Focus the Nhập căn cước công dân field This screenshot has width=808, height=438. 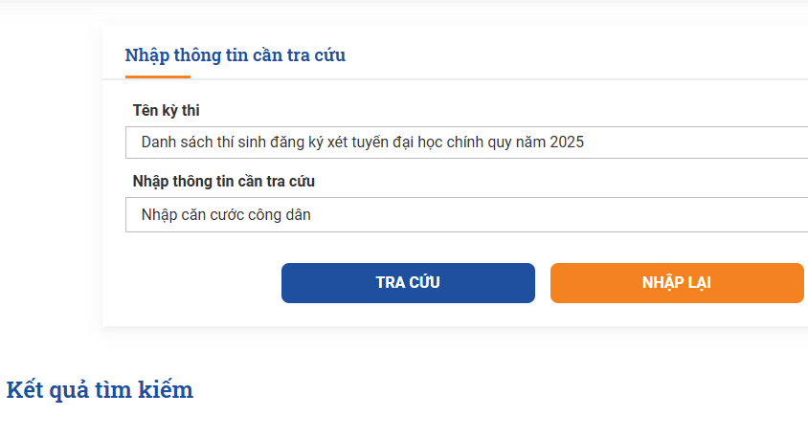(467, 214)
